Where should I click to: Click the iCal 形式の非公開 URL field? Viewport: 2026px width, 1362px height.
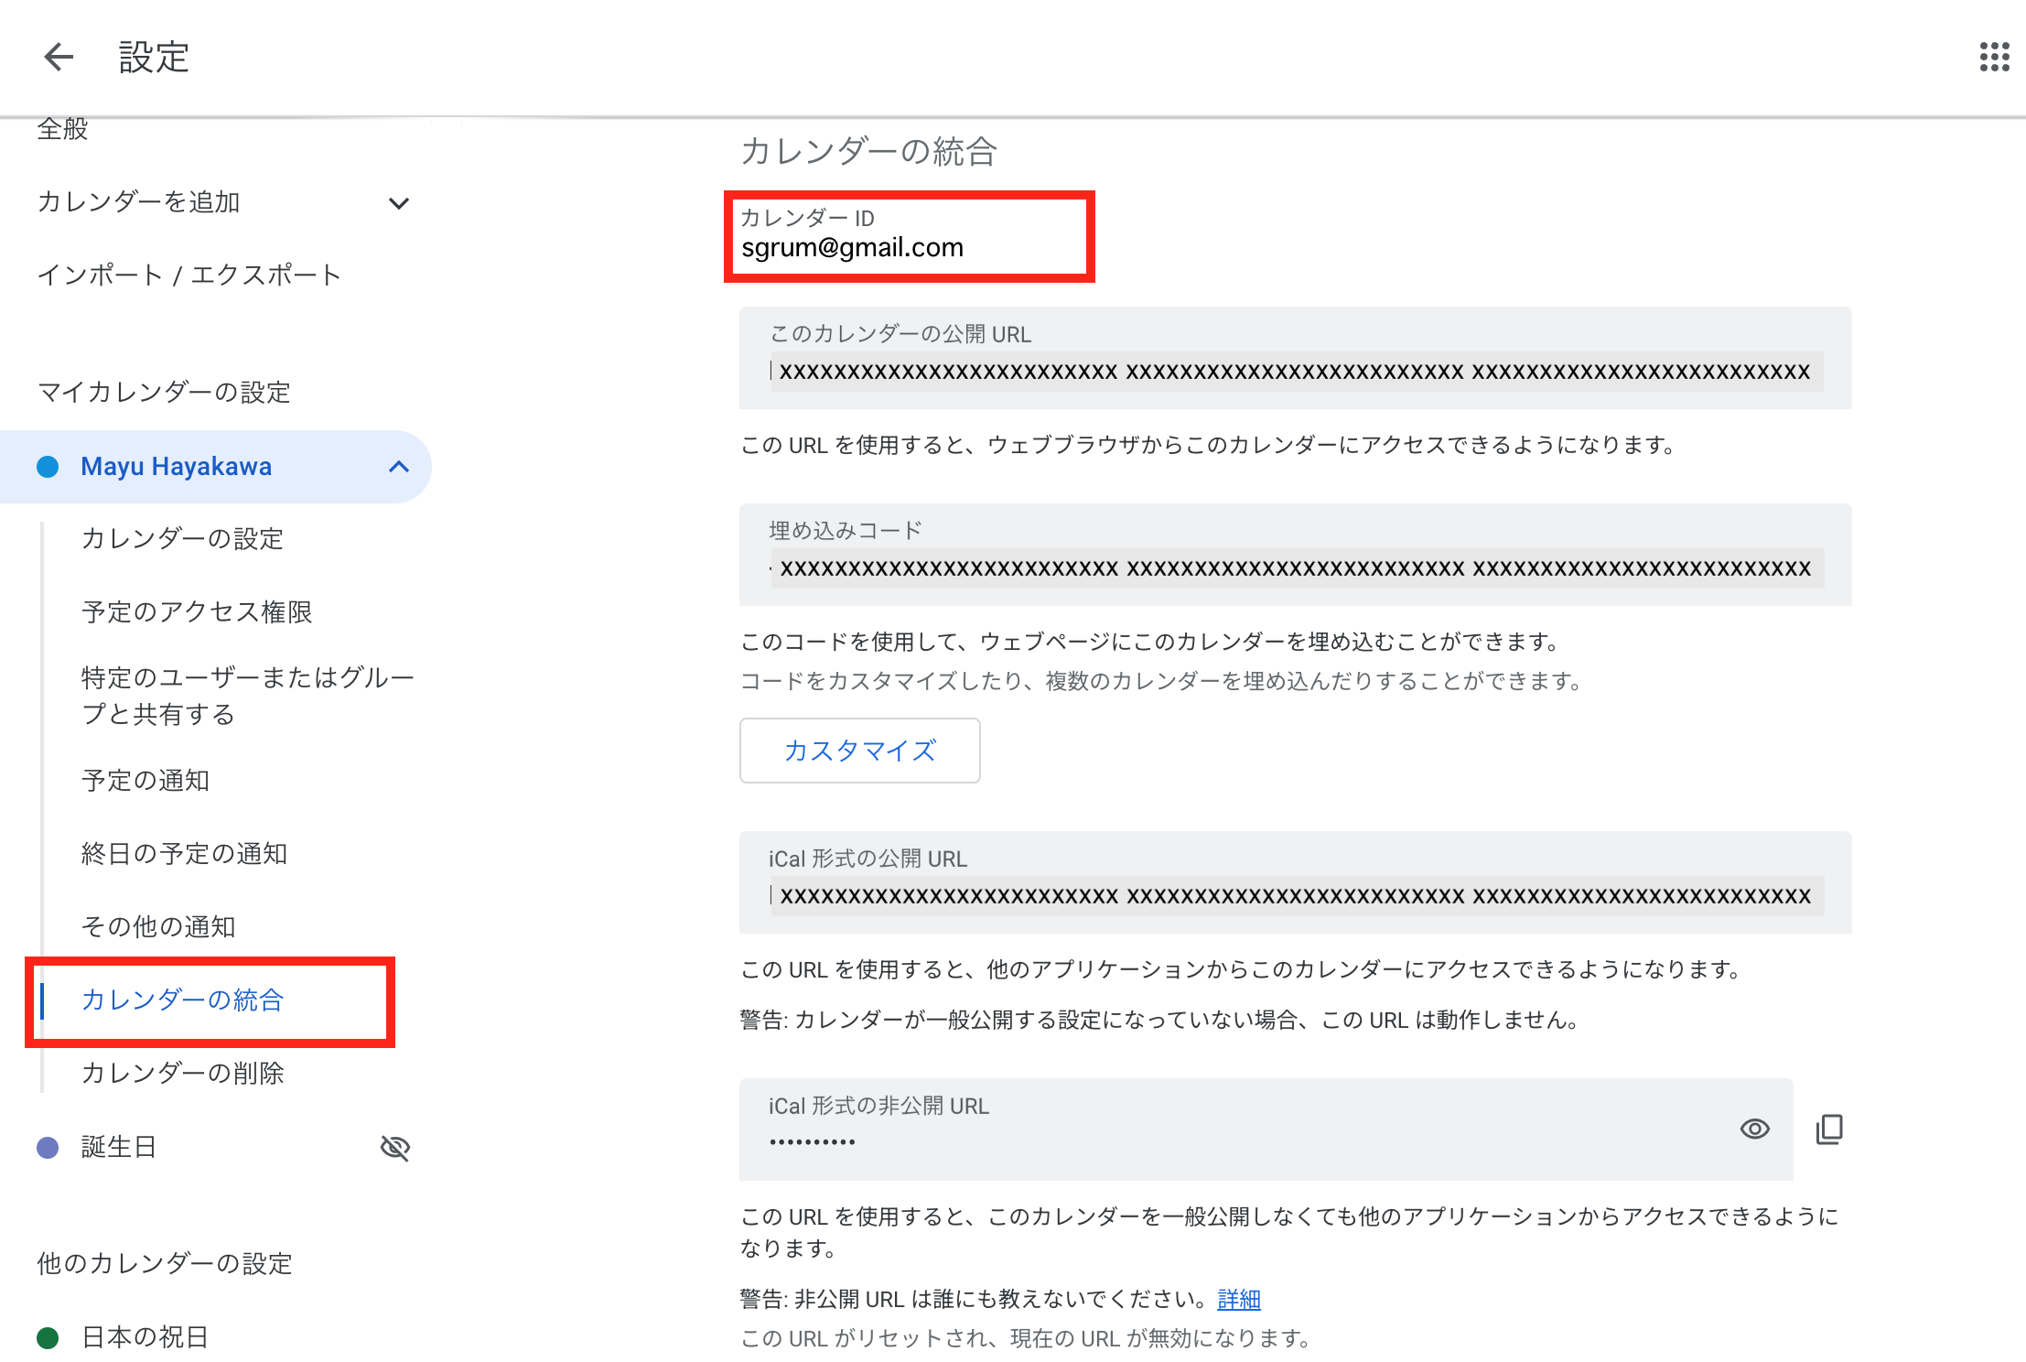[x=1266, y=1129]
